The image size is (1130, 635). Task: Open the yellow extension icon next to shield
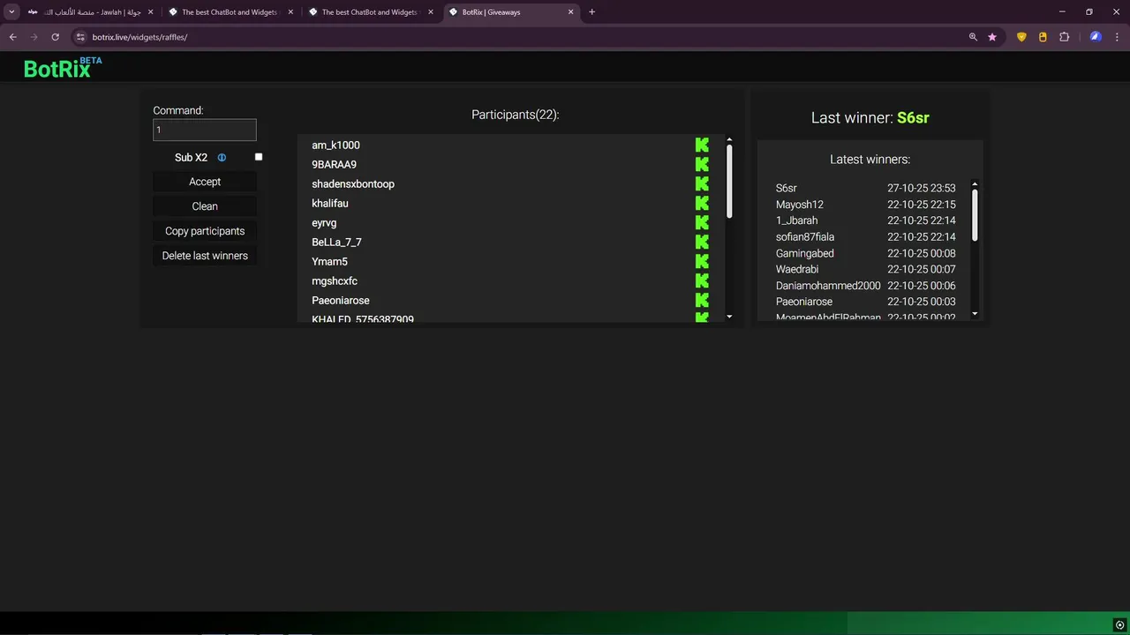1043,37
